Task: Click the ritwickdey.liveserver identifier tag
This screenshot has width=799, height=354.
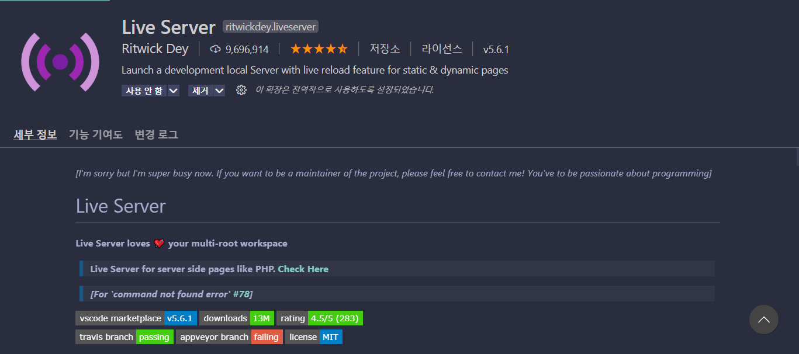Action: tap(271, 27)
